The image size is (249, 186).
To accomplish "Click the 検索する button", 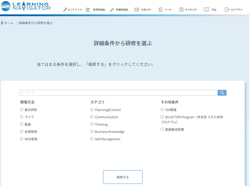I will coord(123,177).
